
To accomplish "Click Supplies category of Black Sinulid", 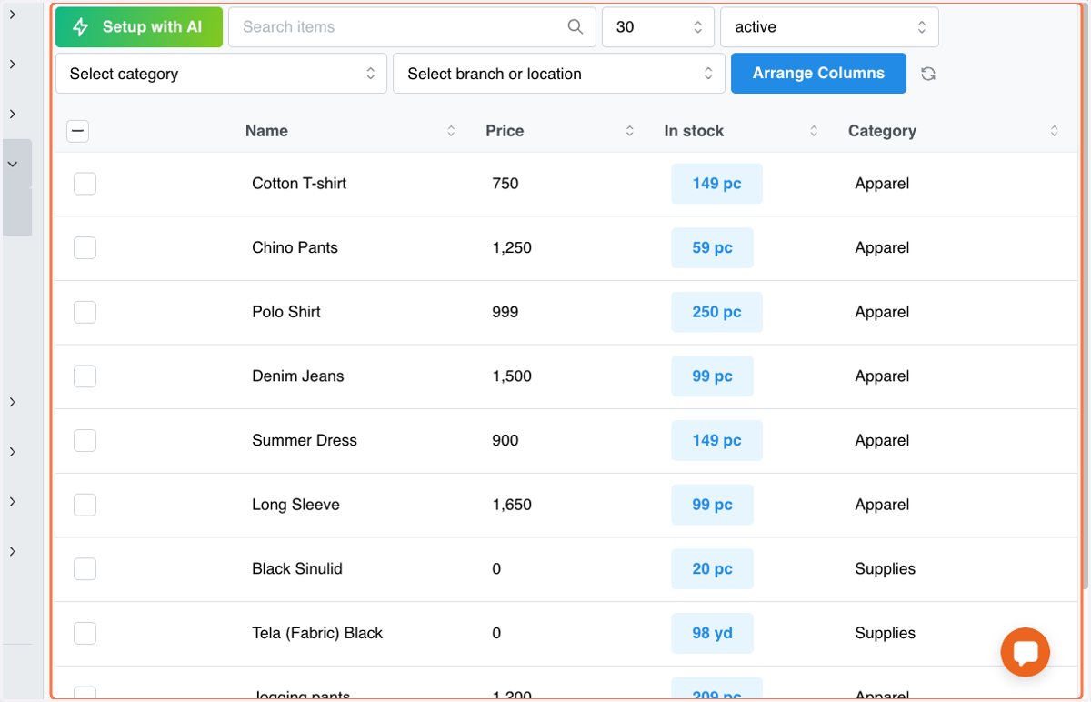I will [885, 569].
